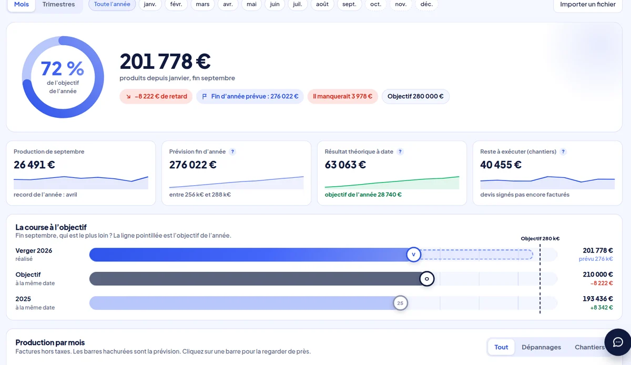Show Tout in Production par mois

point(501,347)
